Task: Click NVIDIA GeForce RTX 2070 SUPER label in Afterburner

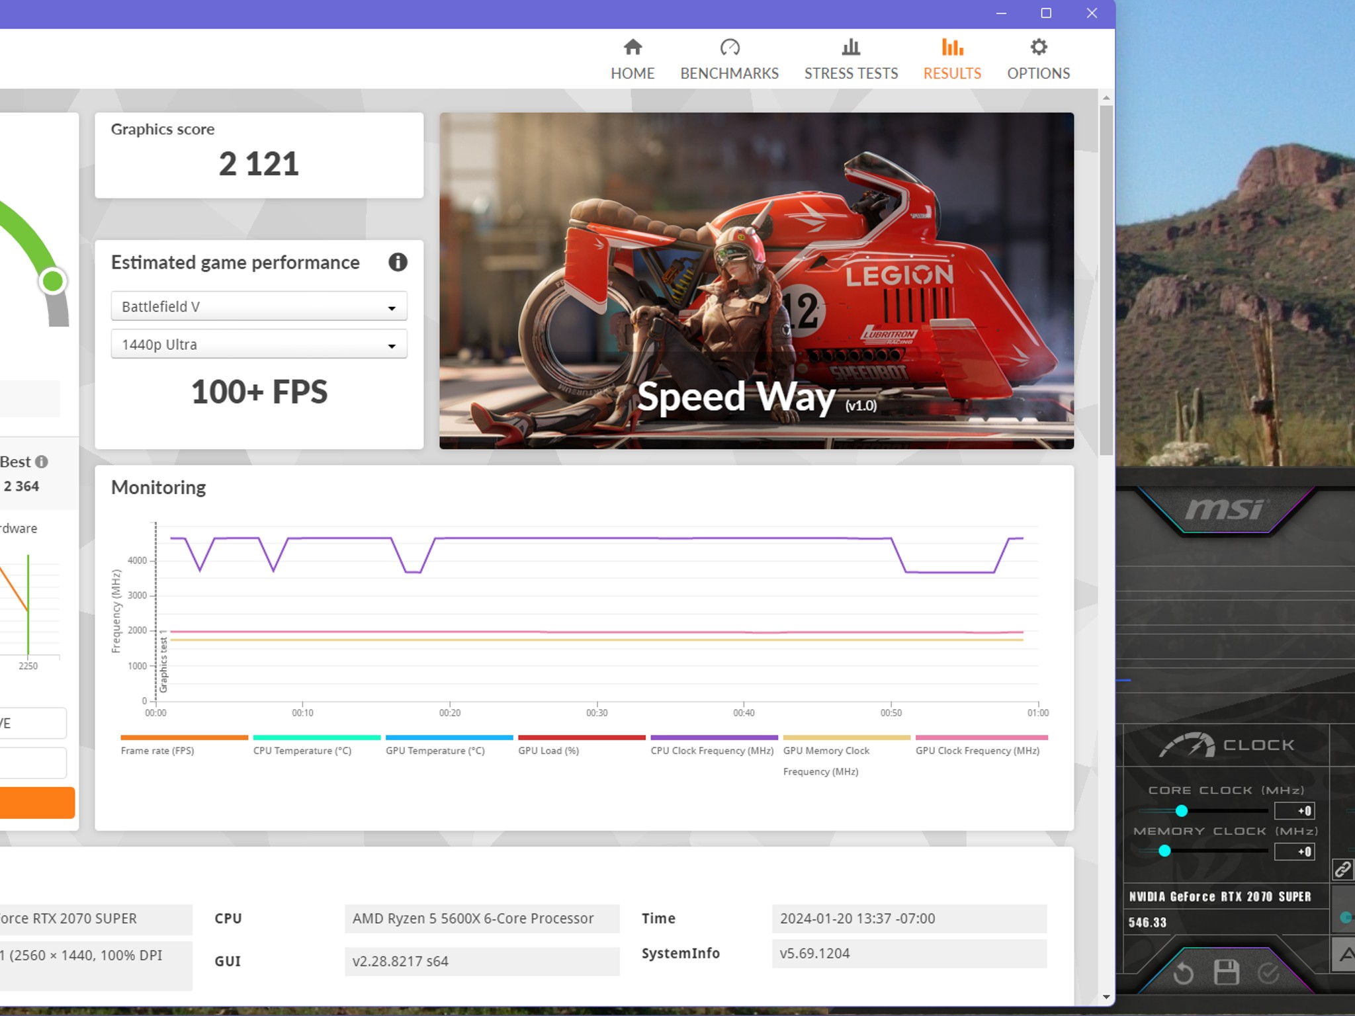Action: [1219, 896]
